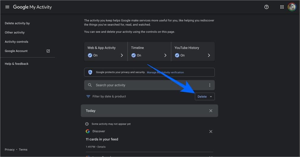Open the Privacy link
The width and height of the screenshot is (300, 157).
(9, 150)
